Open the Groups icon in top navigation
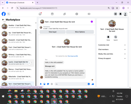 pos(77,14)
